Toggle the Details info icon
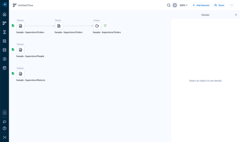240x142 pixels. click(x=175, y=5)
